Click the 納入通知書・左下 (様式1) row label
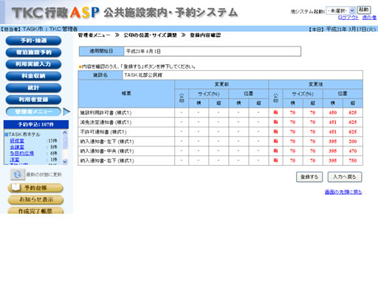This screenshot has height=283, width=378. (x=107, y=141)
